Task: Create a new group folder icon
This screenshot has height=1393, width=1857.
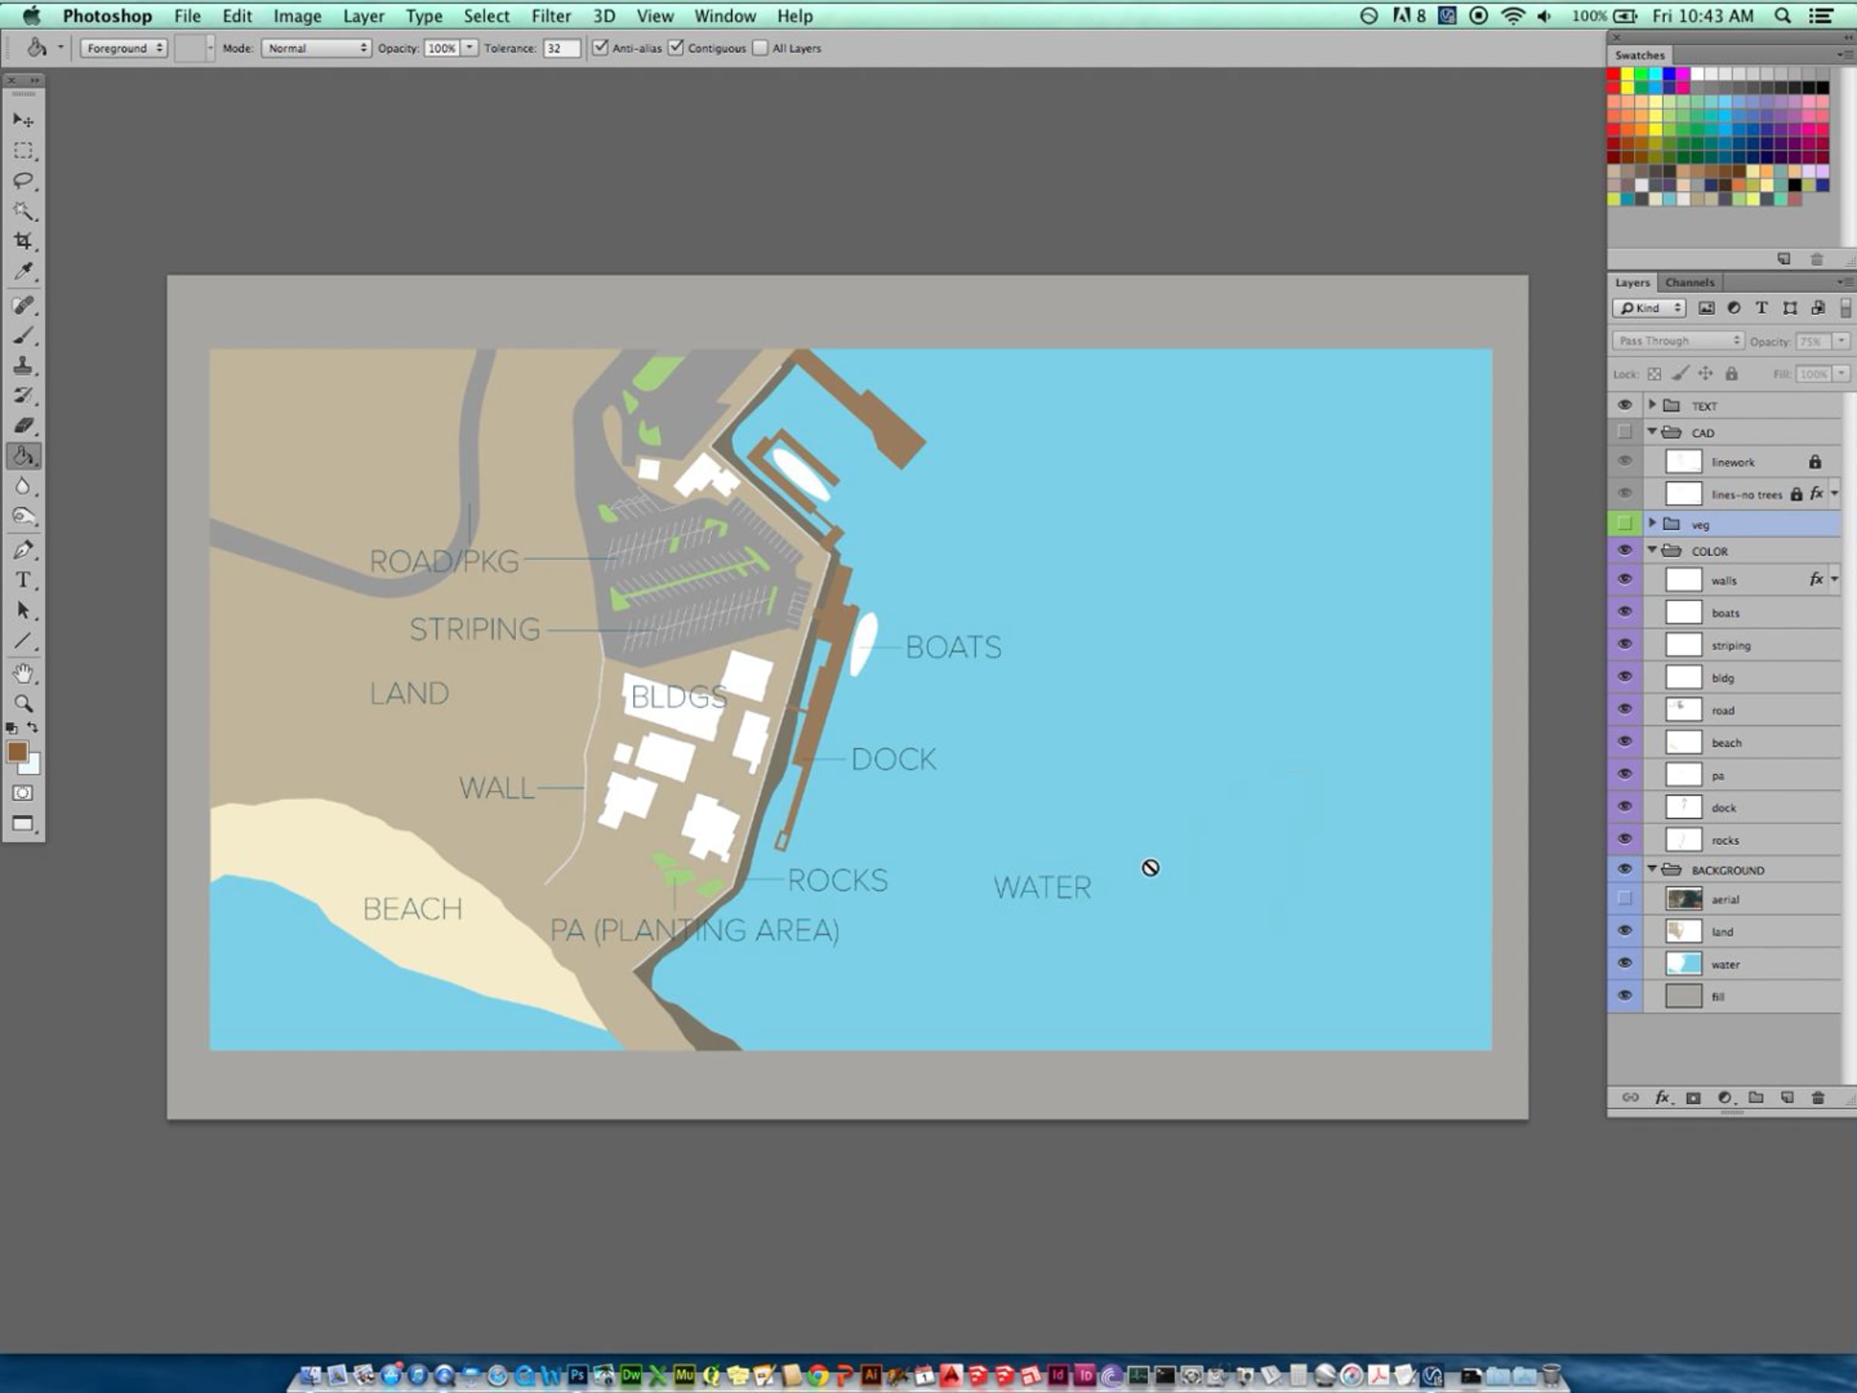Action: tap(1756, 1097)
